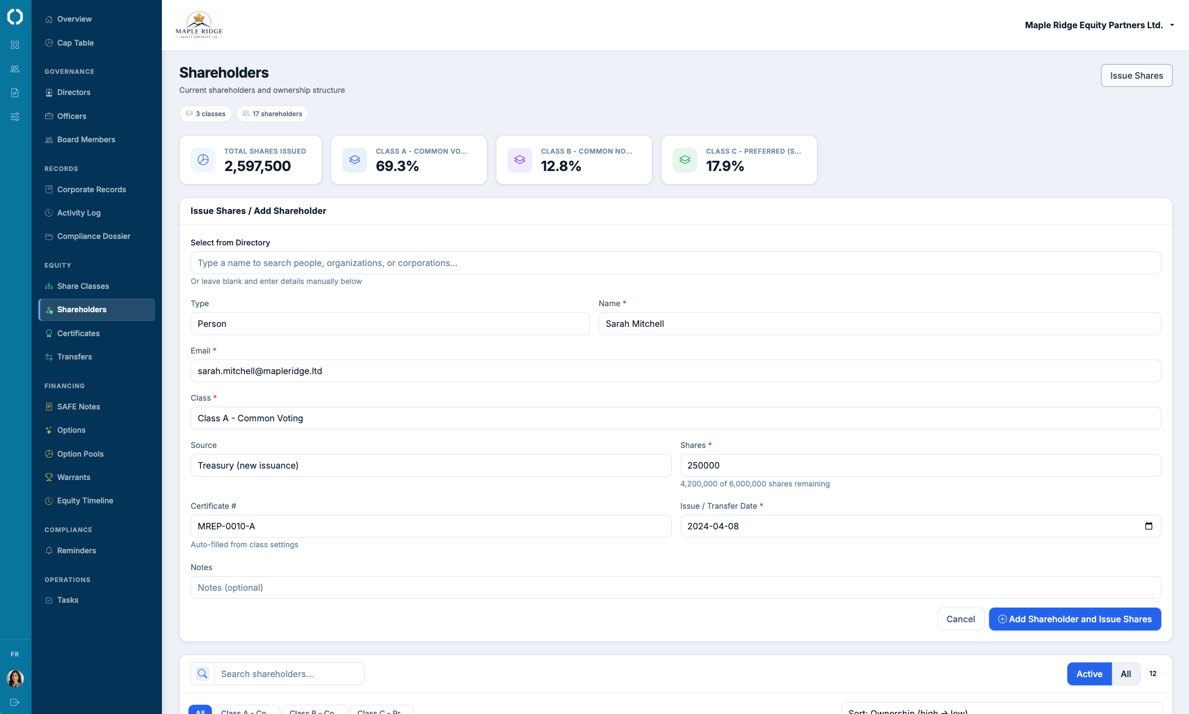
Task: Click the magnifier search icon for shareholders
Action: pos(203,674)
